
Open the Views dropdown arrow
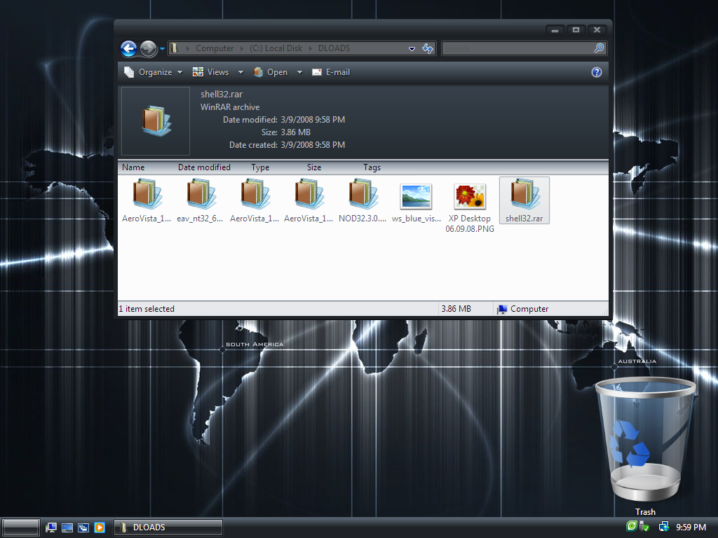(241, 72)
